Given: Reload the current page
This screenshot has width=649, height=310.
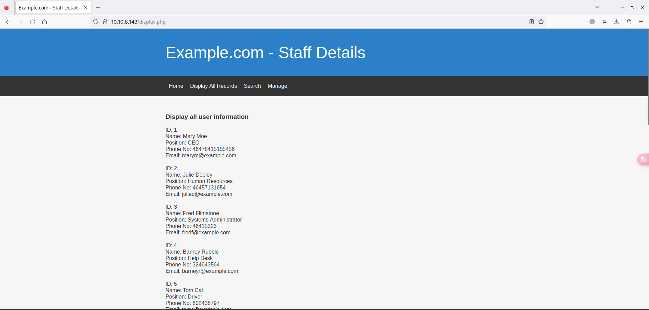Looking at the screenshot, I should pyautogui.click(x=32, y=22).
